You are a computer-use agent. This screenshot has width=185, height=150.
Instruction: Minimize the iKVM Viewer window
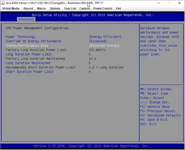[x=159, y=3]
